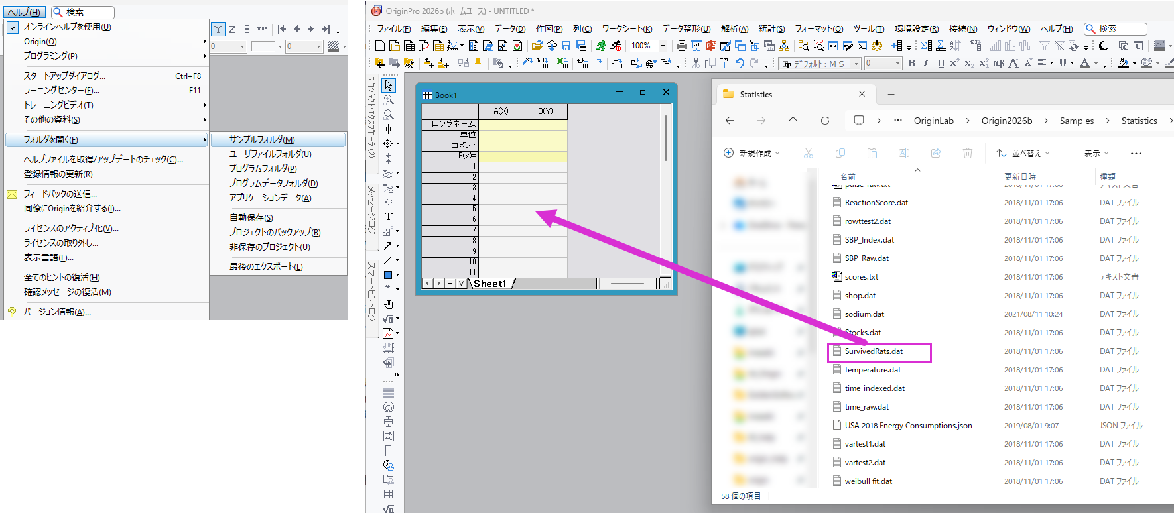Click the Import from Excel icon
The width and height of the screenshot is (1174, 513).
click(x=562, y=63)
